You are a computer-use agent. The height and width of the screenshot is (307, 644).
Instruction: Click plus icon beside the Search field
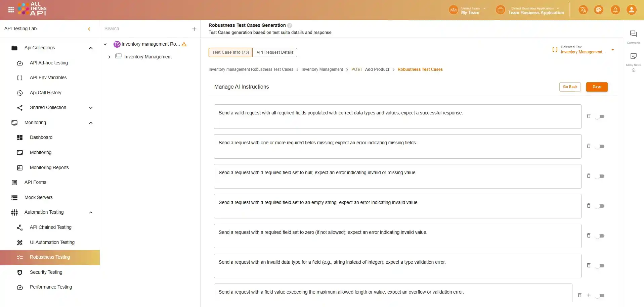pyautogui.click(x=194, y=29)
